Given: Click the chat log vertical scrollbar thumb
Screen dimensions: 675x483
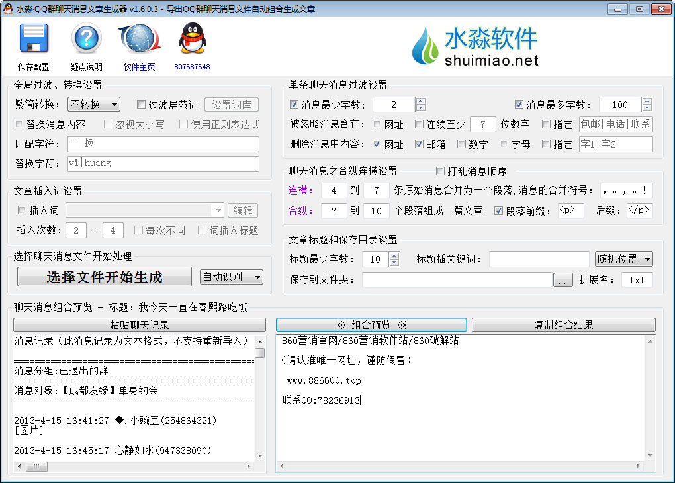Looking at the screenshot, I should (x=260, y=353).
